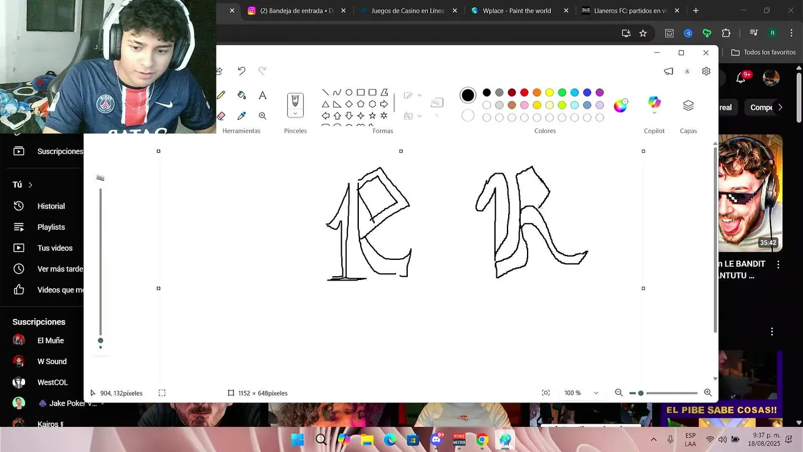Viewport: 803px width, 452px height.
Task: Select the Text tool (A)
Action: [x=262, y=95]
